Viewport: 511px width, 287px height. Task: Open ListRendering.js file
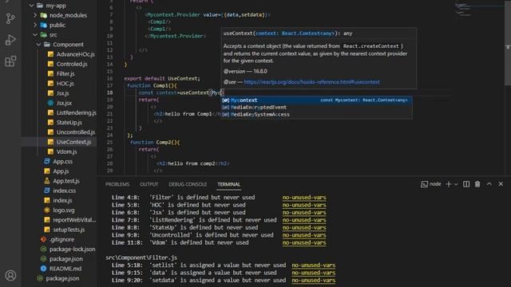pyautogui.click(x=77, y=113)
